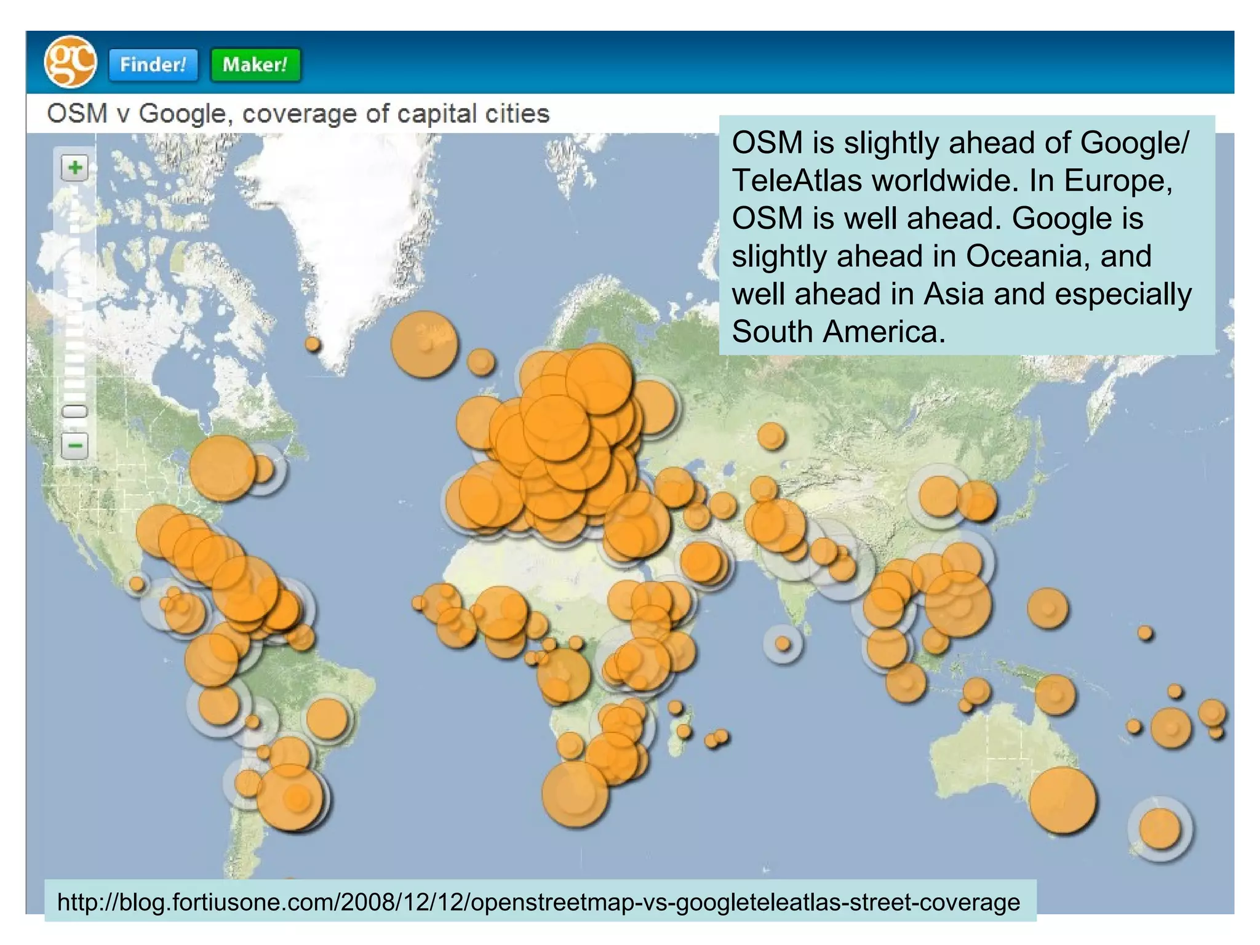Screen dimensions: 1260x945
Task: Zoom in with the plus button
Action: pos(75,167)
